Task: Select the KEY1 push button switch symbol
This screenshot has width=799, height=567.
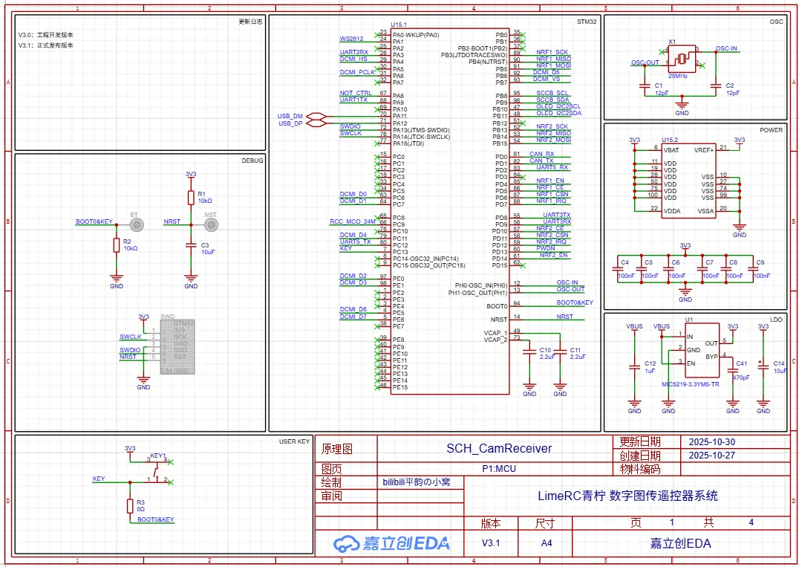Action: point(156,470)
